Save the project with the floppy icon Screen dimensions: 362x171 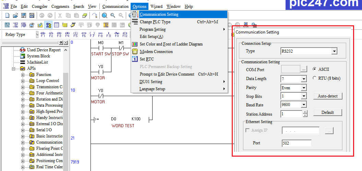(x=24, y=15)
